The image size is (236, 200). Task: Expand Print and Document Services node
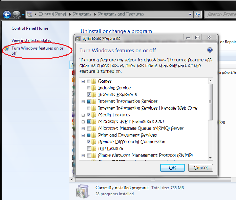click(x=83, y=135)
